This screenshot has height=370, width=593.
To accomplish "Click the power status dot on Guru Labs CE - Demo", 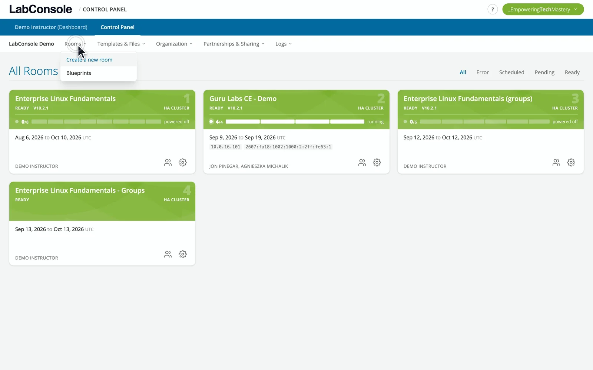I will point(211,121).
